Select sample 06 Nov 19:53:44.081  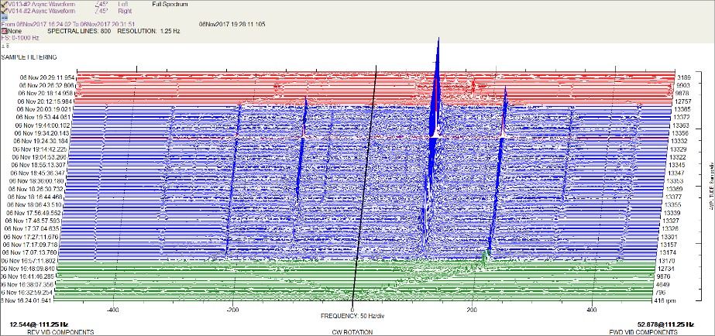43,117
